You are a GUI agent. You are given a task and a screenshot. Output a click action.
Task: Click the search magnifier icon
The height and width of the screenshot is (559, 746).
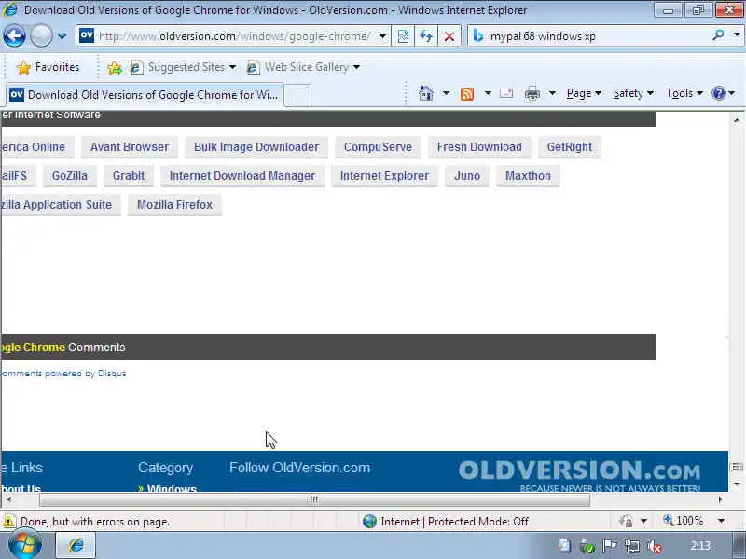[718, 35]
